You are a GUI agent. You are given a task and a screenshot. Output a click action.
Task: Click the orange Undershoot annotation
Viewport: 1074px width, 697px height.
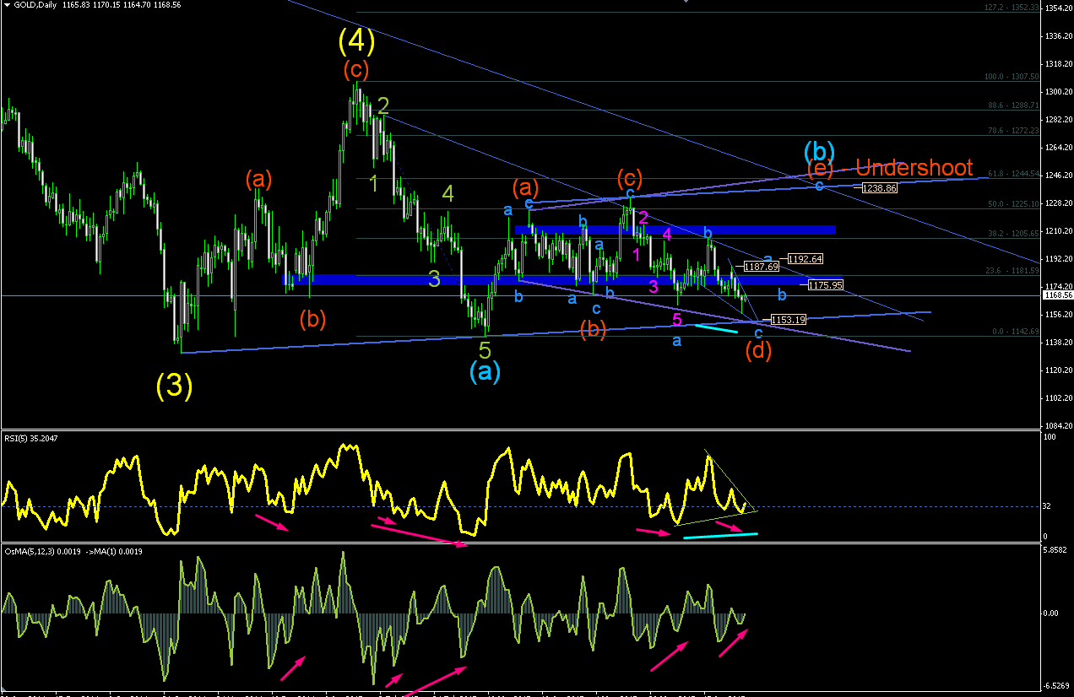pos(914,167)
